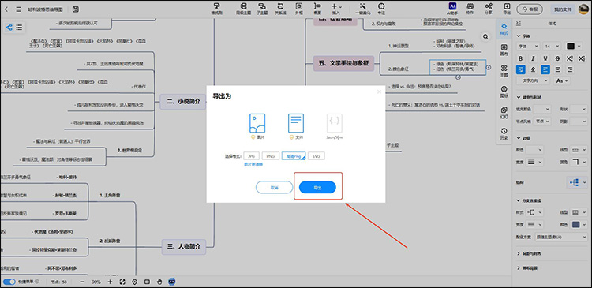Image resolution: width=592 pixels, height=288 pixels.
Task: Click the 导出 confirm button in dialog
Action: pyautogui.click(x=317, y=187)
